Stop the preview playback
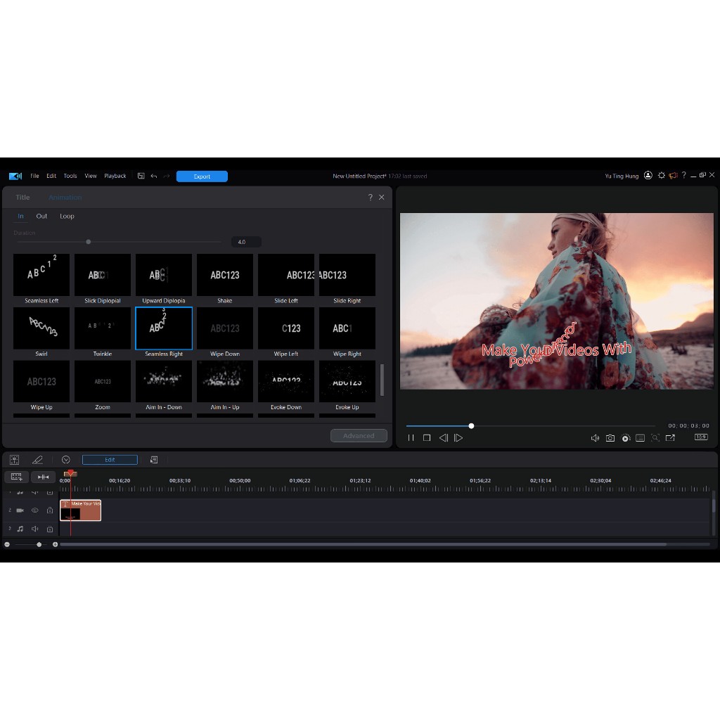 (x=427, y=437)
